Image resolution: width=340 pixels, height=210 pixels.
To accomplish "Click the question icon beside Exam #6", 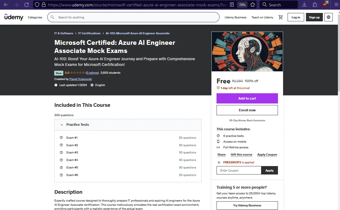I will click(61, 175).
